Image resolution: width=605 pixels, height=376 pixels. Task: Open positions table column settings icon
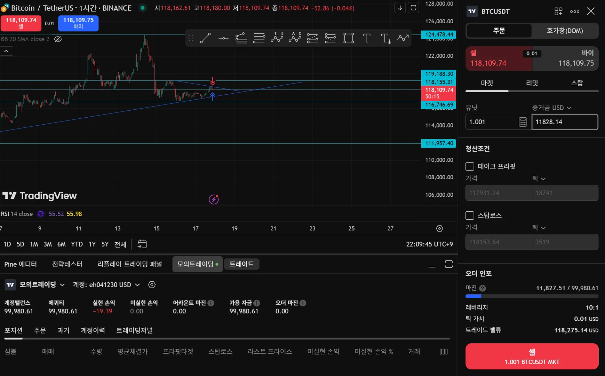click(444, 352)
